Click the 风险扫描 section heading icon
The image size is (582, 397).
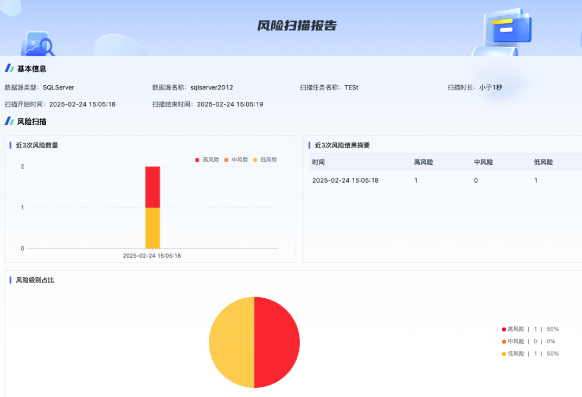click(9, 121)
